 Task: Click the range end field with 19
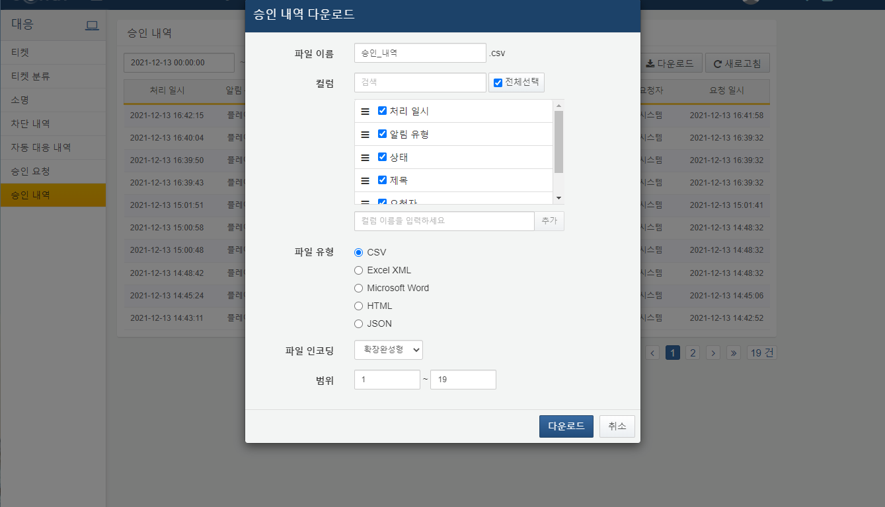[463, 380]
